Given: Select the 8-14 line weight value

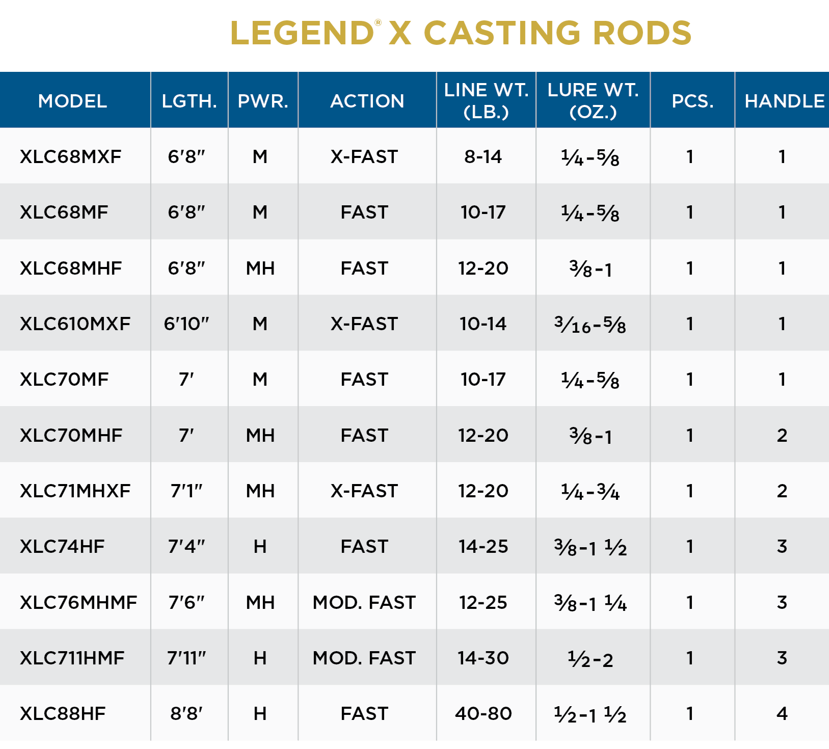Looking at the screenshot, I should [483, 156].
